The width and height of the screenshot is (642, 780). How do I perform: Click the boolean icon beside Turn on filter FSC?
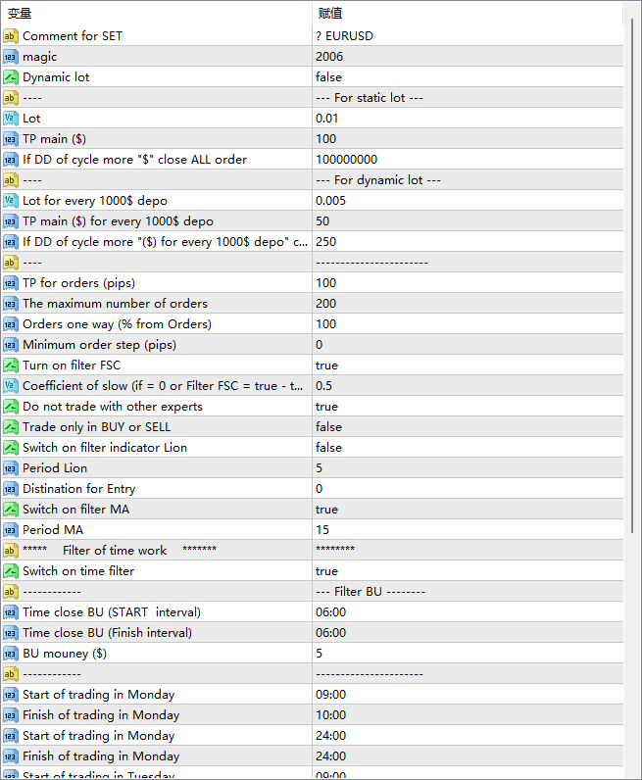click(x=11, y=366)
